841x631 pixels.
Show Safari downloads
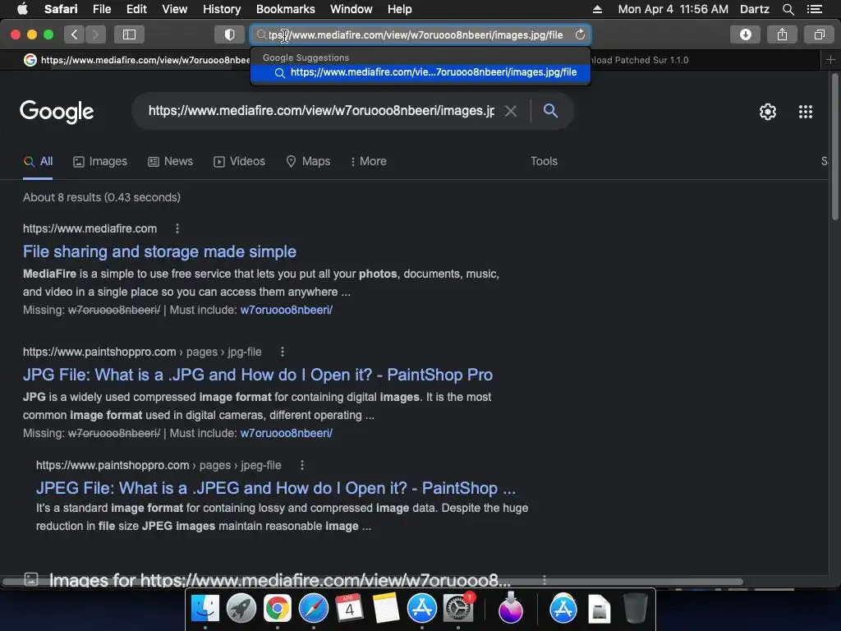pyautogui.click(x=745, y=35)
